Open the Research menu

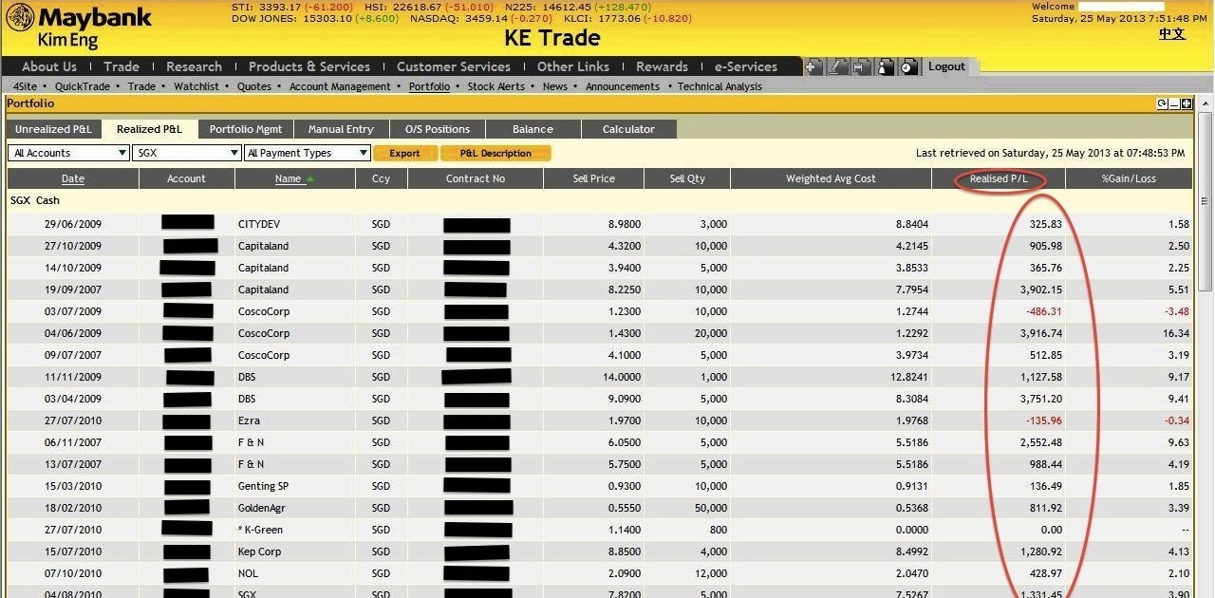tap(194, 66)
